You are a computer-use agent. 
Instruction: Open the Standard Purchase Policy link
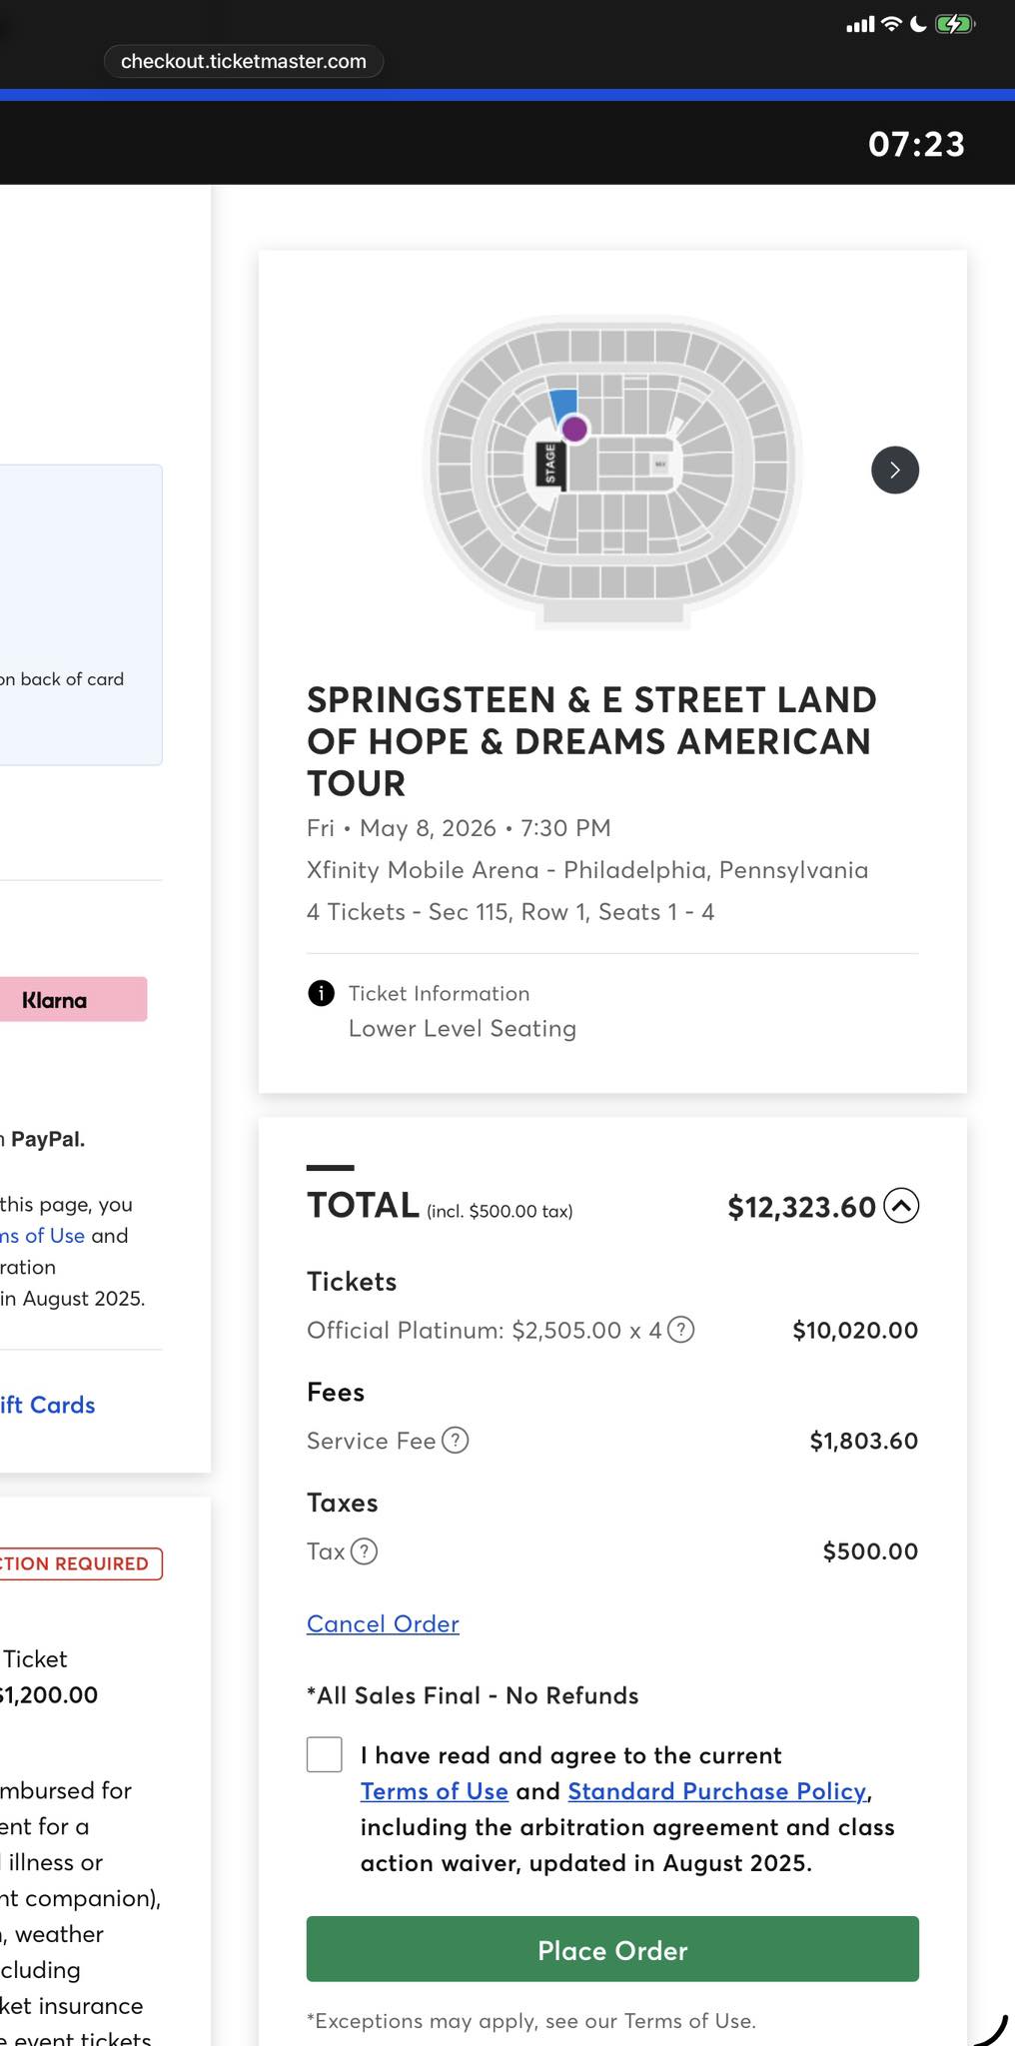point(716,1791)
